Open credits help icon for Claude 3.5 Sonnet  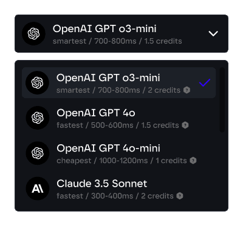(180, 196)
